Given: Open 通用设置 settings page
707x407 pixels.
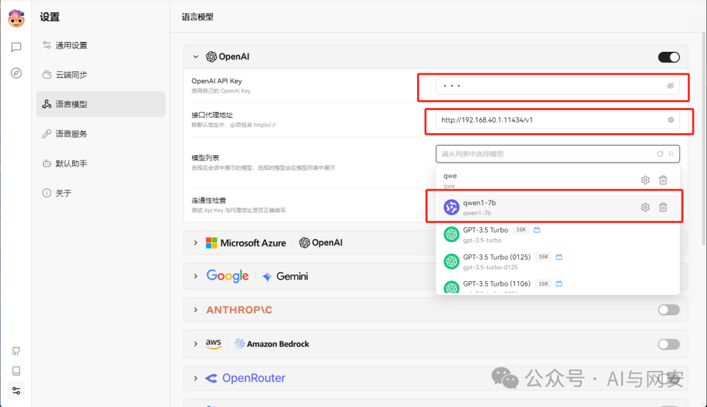Looking at the screenshot, I should [101, 45].
